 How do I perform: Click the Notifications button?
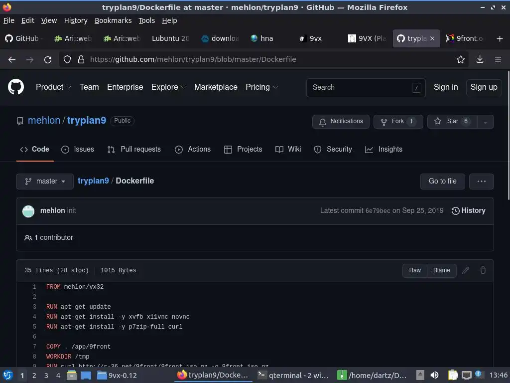[341, 122]
